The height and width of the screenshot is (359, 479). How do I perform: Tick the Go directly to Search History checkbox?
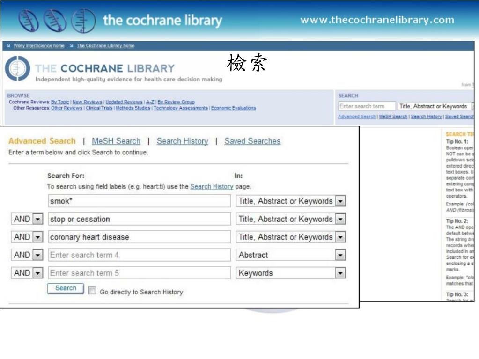92,290
